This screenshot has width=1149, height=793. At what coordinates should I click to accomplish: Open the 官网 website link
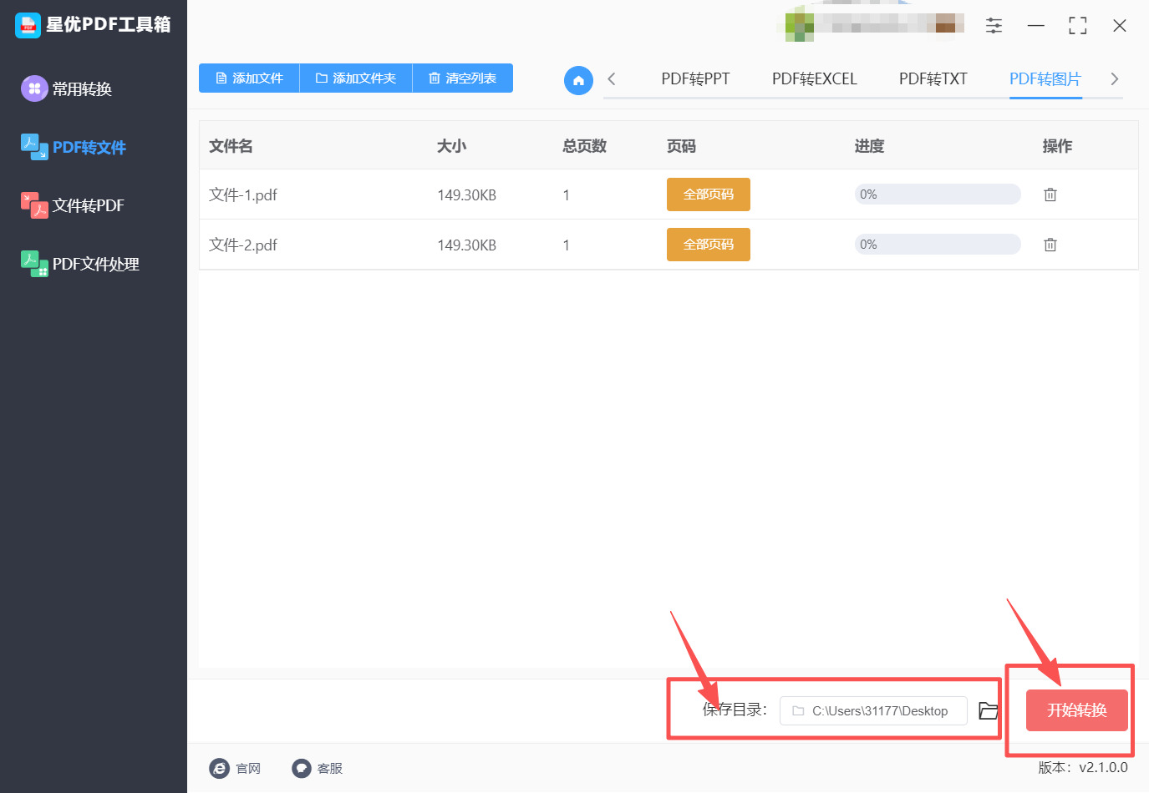point(235,768)
